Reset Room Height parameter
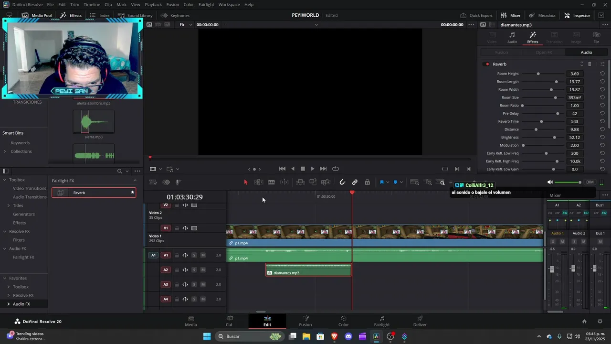 tap(602, 74)
